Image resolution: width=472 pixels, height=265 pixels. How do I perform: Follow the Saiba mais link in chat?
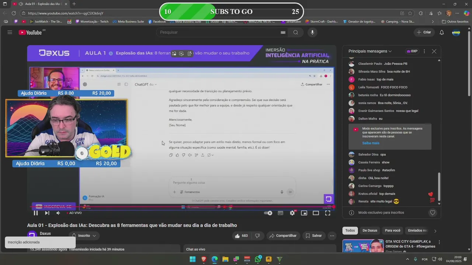coord(371,143)
